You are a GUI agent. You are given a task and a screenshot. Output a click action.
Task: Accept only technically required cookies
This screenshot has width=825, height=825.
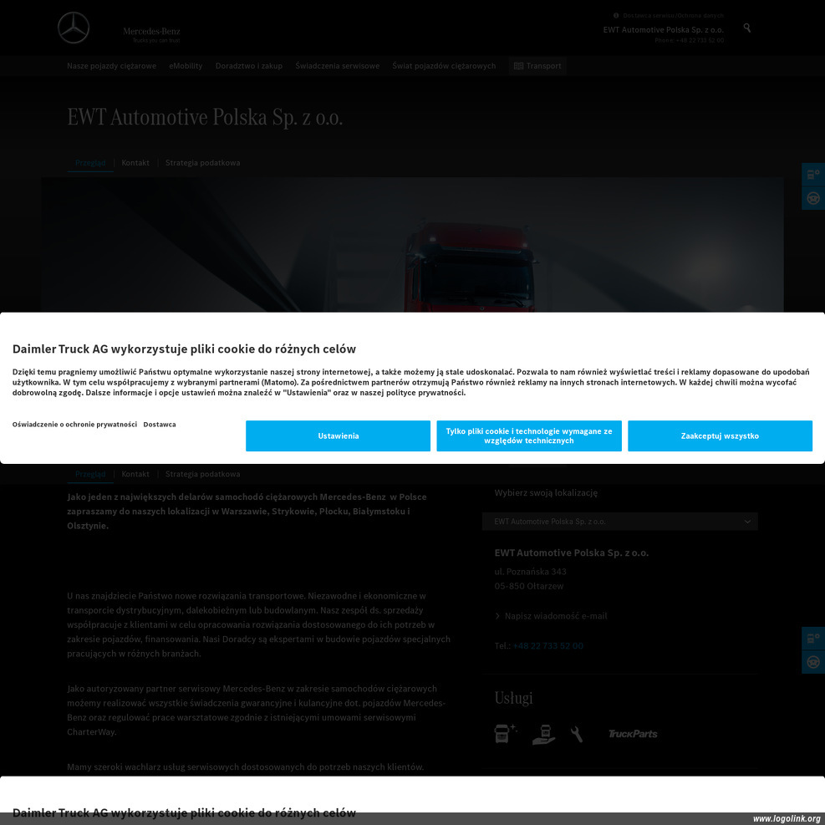pyautogui.click(x=529, y=435)
